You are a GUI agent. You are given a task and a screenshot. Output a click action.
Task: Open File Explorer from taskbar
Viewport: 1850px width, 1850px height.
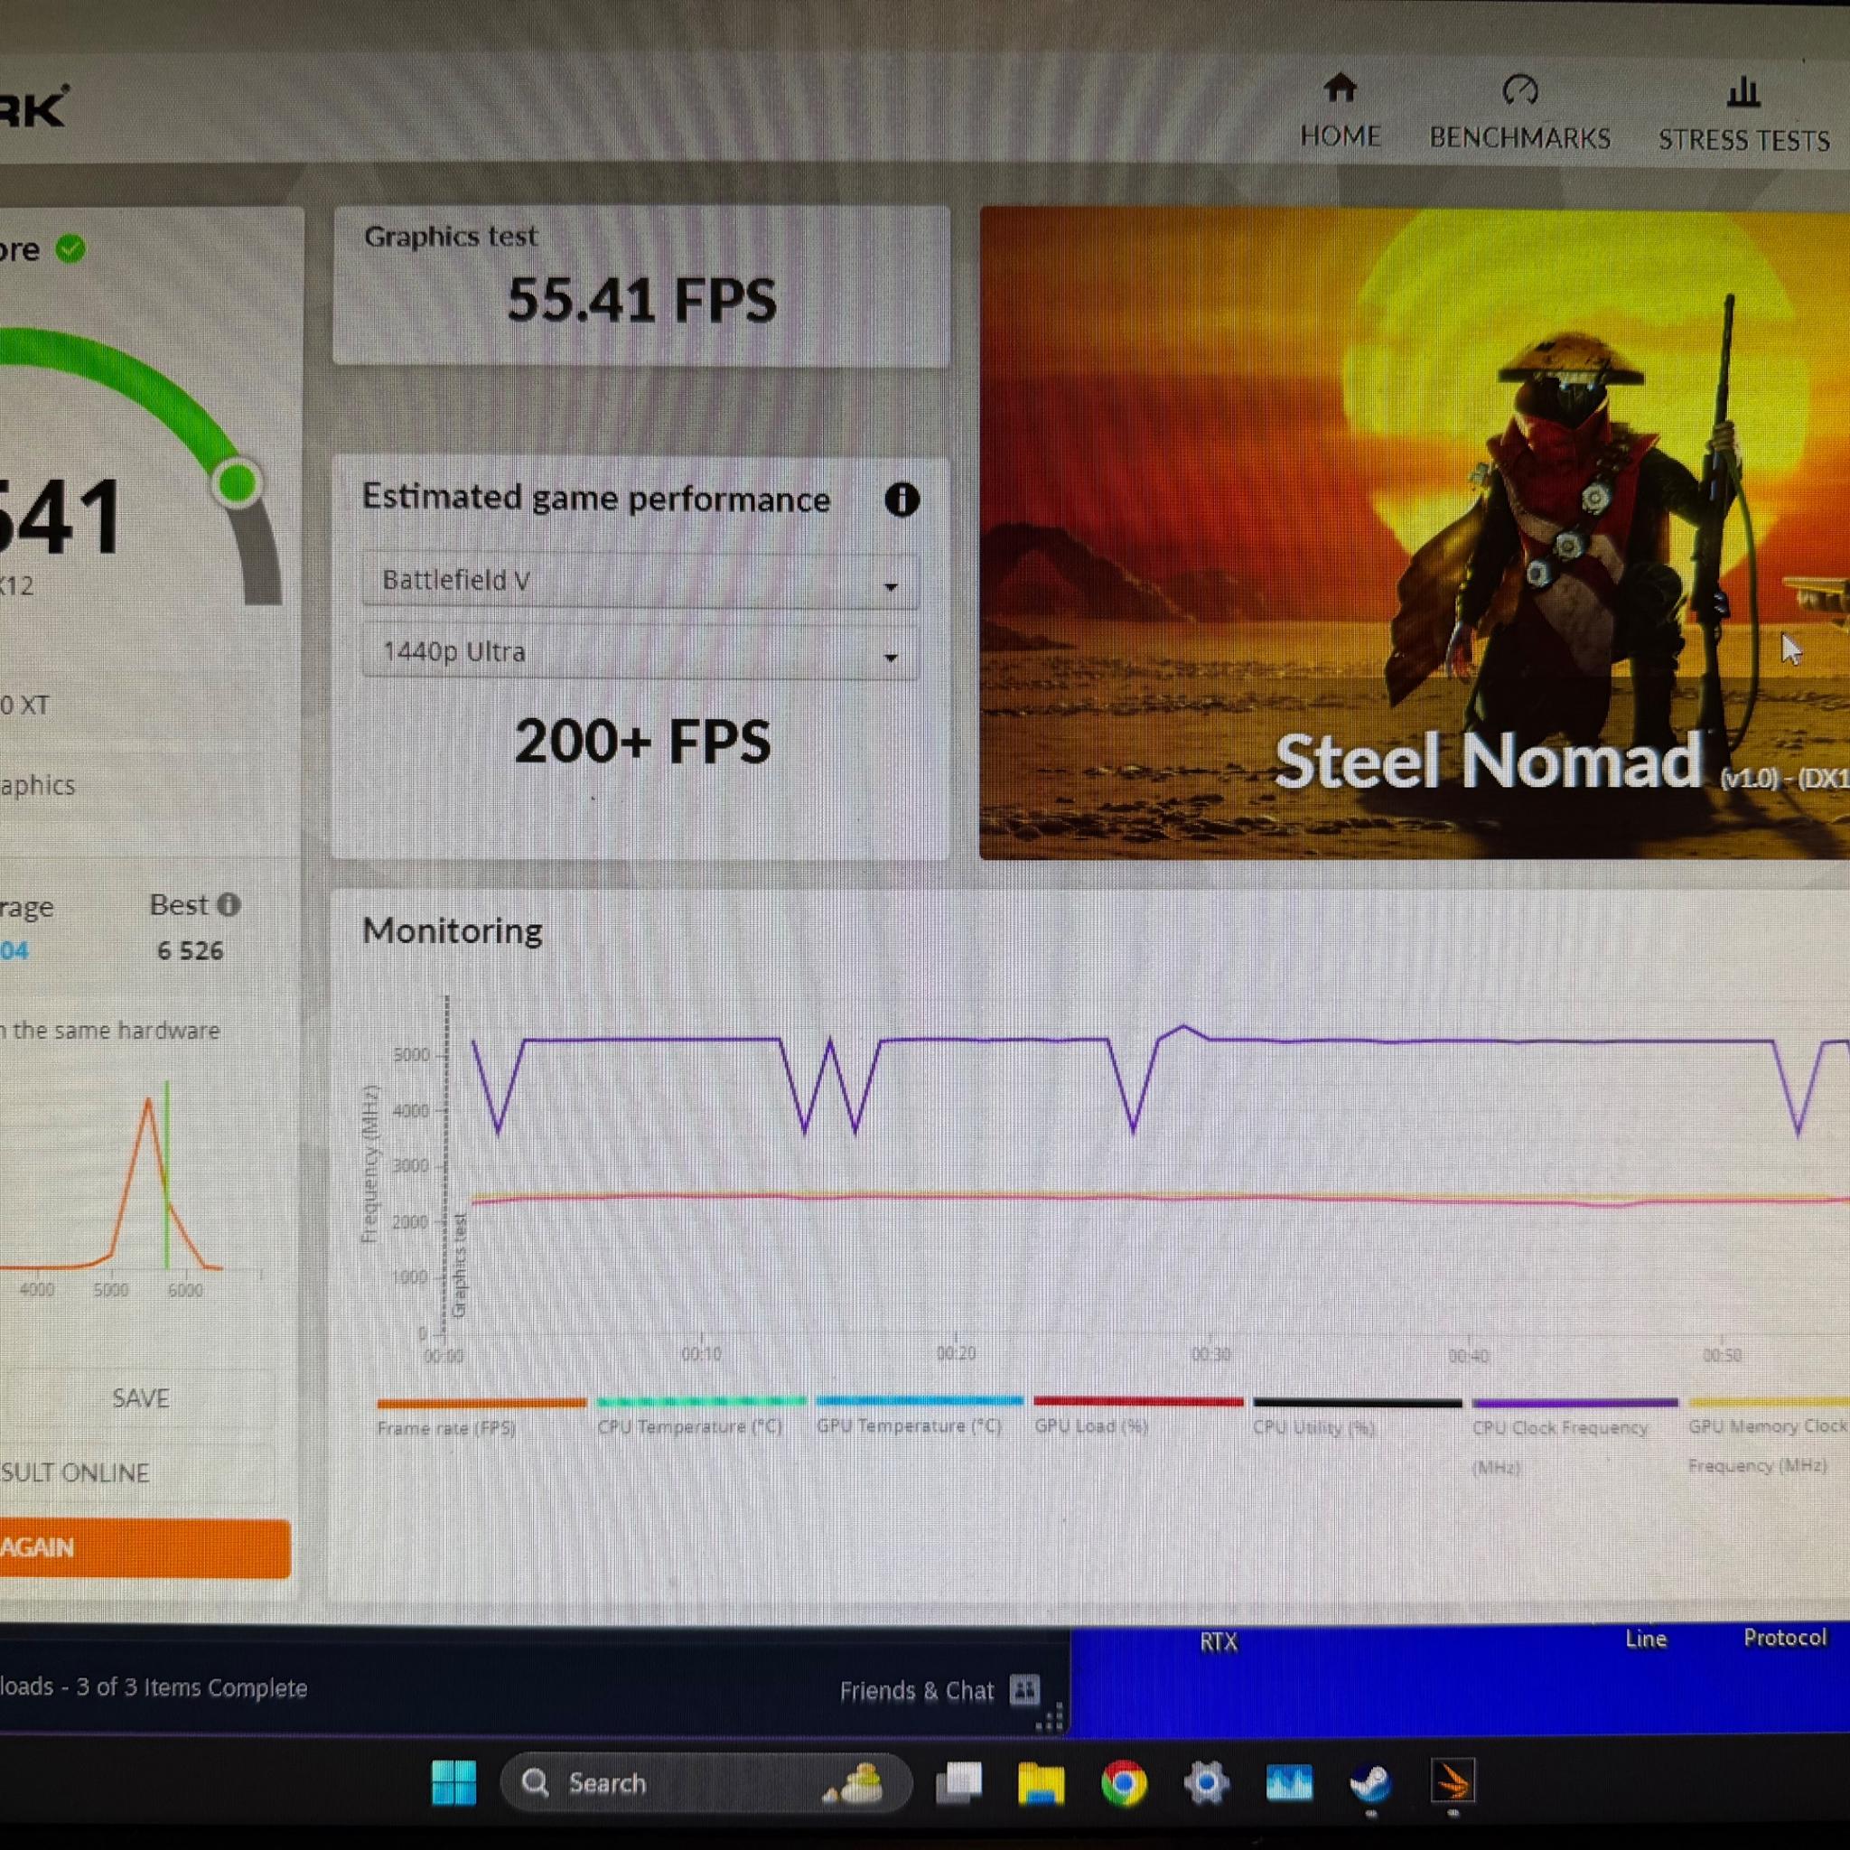pos(1041,1783)
